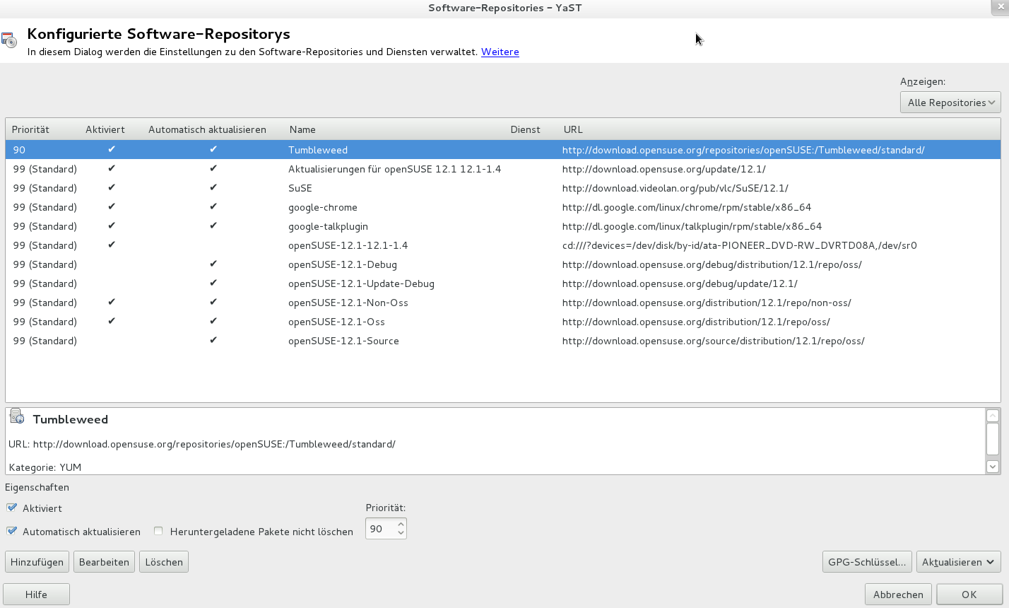Click Aktiviert checkmark of google-talkplugin row
This screenshot has width=1009, height=608.
click(x=112, y=226)
